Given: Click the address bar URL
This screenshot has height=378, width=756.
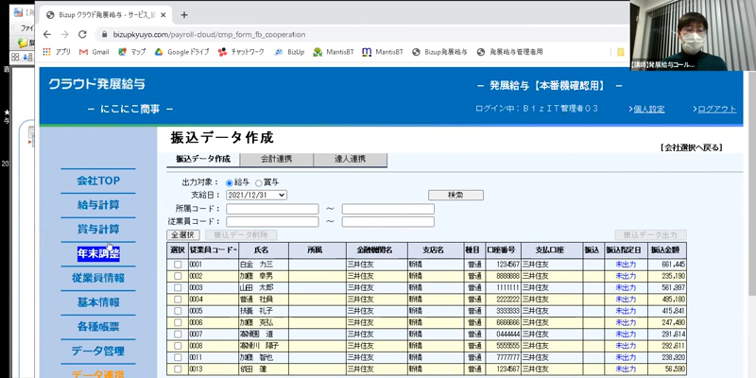Looking at the screenshot, I should (209, 35).
